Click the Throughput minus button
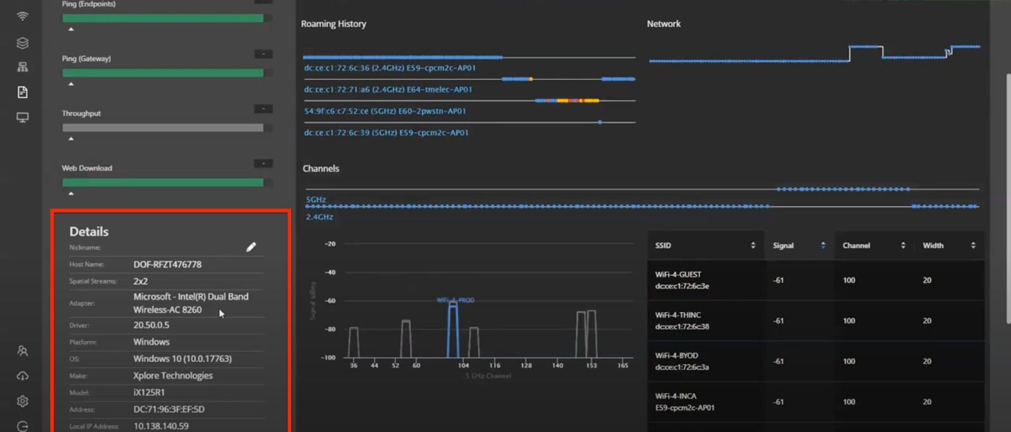Image resolution: width=1011 pixels, height=432 pixels. coord(263,109)
